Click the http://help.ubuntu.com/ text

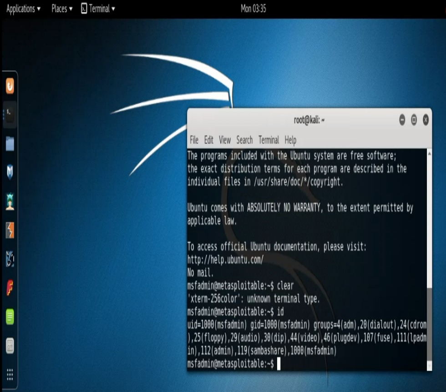[x=225, y=260]
